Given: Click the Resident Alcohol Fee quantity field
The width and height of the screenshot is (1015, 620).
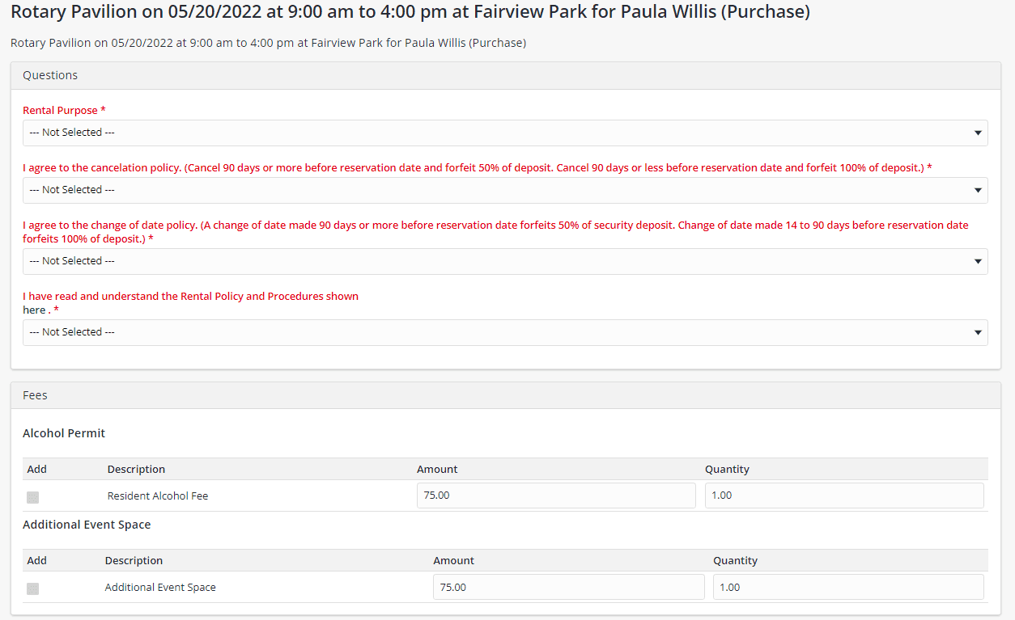Looking at the screenshot, I should pyautogui.click(x=843, y=496).
